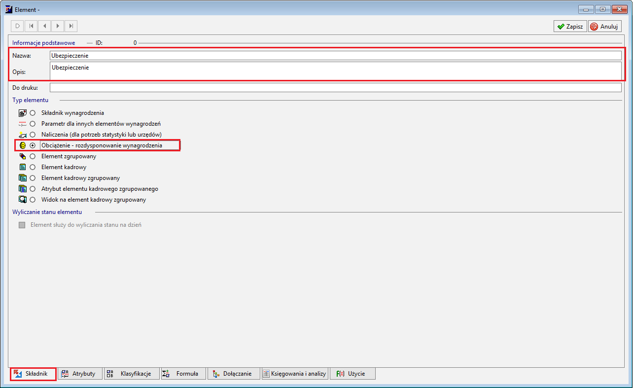633x388 pixels.
Task: Go to first record navigation arrow
Action: coord(31,26)
